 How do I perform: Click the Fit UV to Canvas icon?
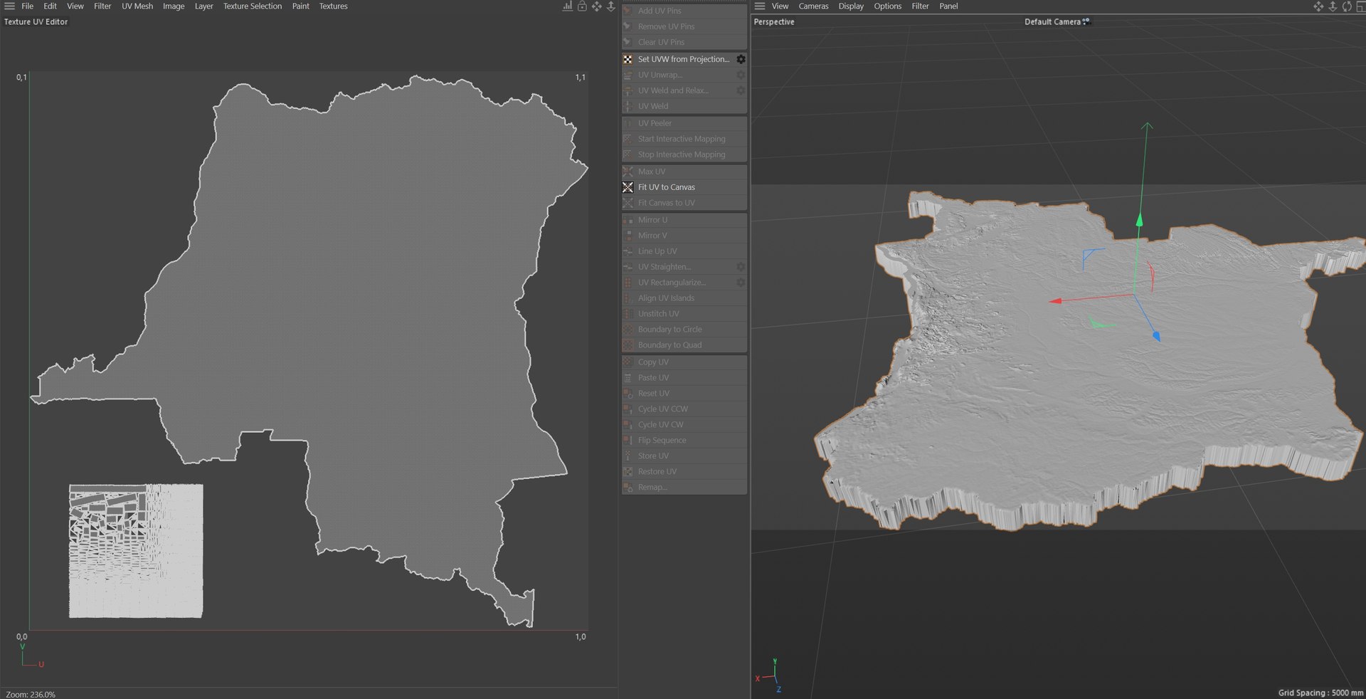pyautogui.click(x=628, y=187)
